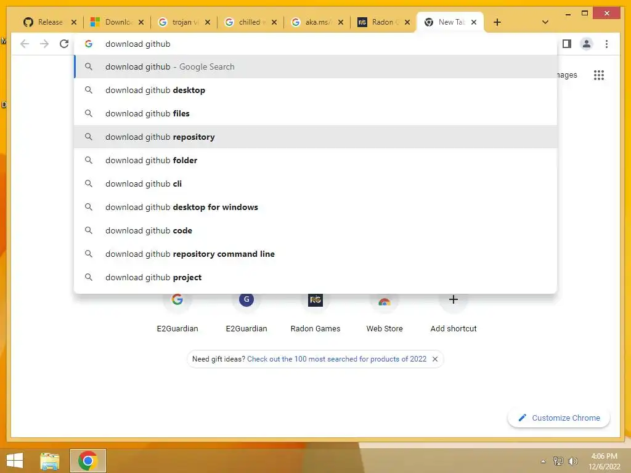Close the Release tab
The height and width of the screenshot is (473, 631).
click(74, 22)
